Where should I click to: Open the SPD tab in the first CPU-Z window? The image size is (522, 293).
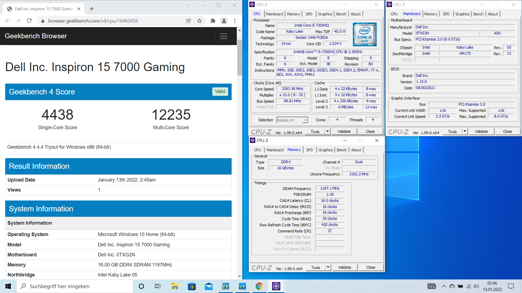point(309,14)
